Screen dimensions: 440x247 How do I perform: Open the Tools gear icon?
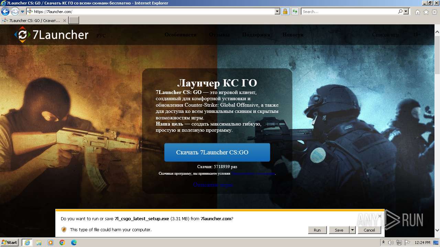434,12
